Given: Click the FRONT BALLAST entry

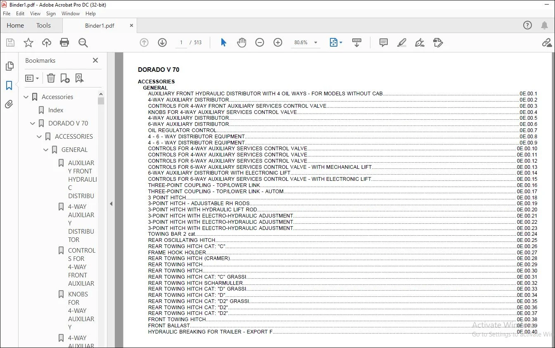Looking at the screenshot, I should [x=169, y=326].
